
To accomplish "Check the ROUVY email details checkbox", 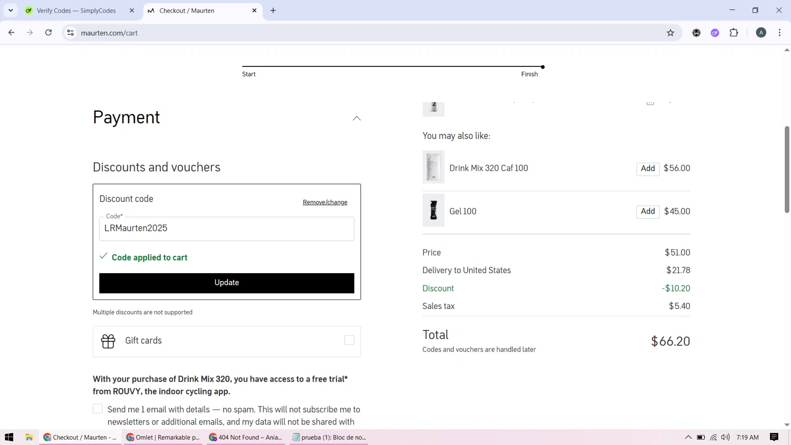I will (x=98, y=409).
